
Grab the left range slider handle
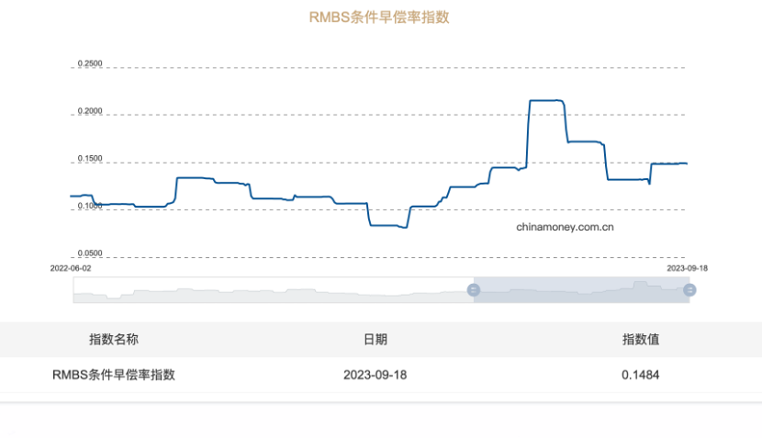click(x=474, y=290)
